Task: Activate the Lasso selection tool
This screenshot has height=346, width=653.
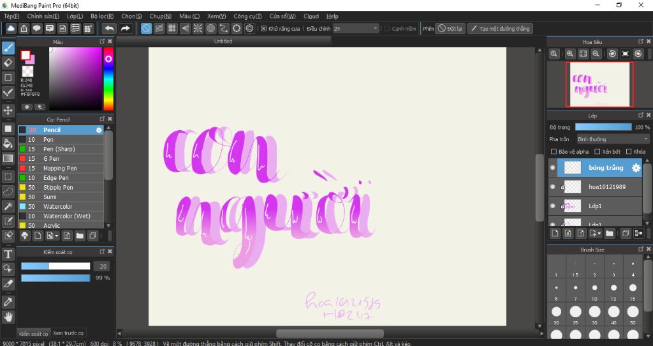Action: pyautogui.click(x=8, y=192)
